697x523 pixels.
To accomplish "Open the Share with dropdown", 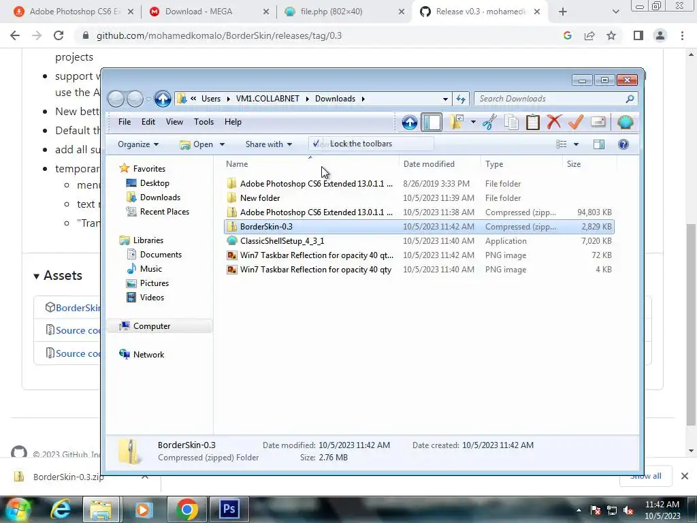I will tap(268, 144).
